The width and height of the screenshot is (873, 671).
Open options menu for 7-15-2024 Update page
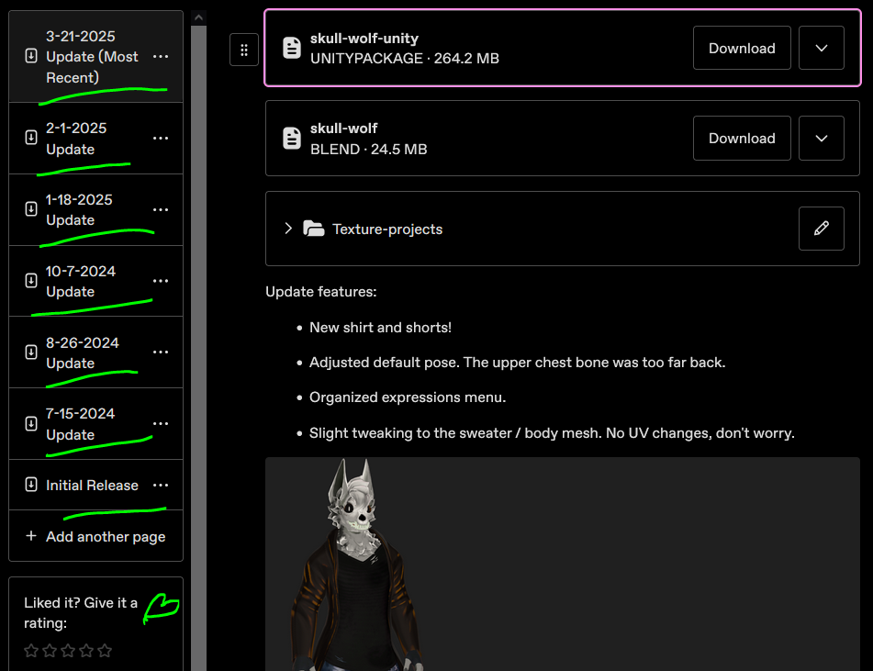pyautogui.click(x=161, y=424)
